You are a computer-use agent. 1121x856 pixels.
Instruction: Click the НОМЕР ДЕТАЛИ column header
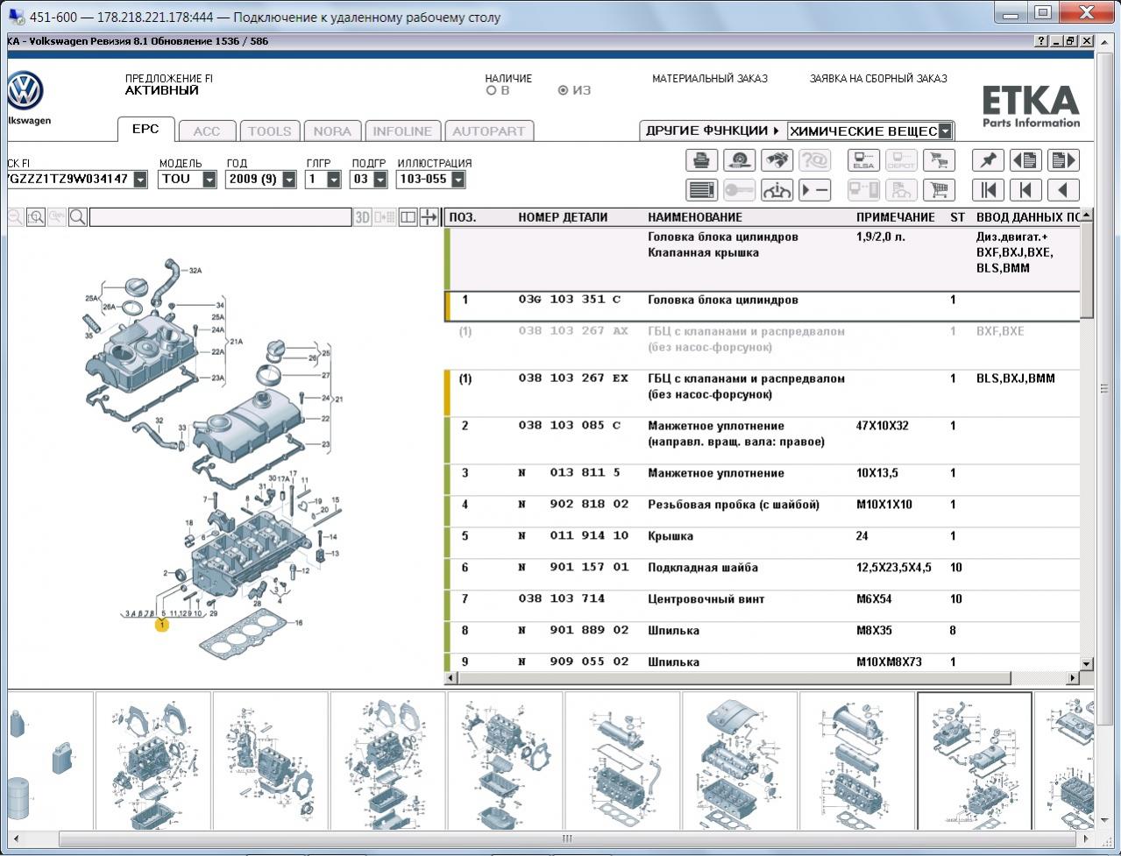(x=563, y=217)
